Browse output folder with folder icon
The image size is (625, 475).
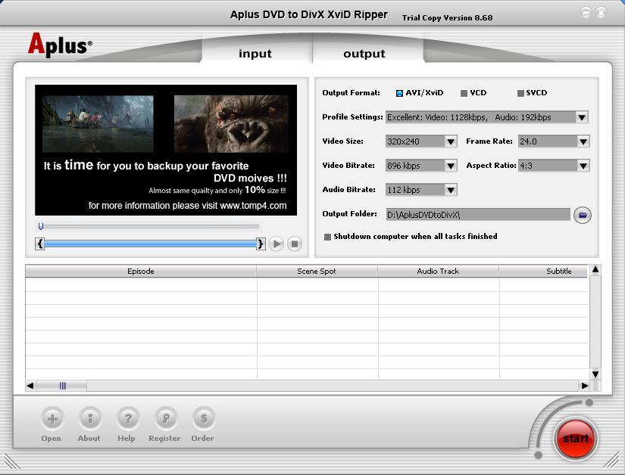coord(583,216)
